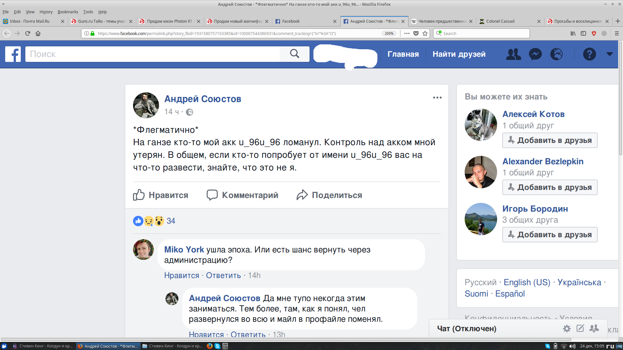
Task: Enable notifications for Andrey Soyustov post
Action: [437, 98]
